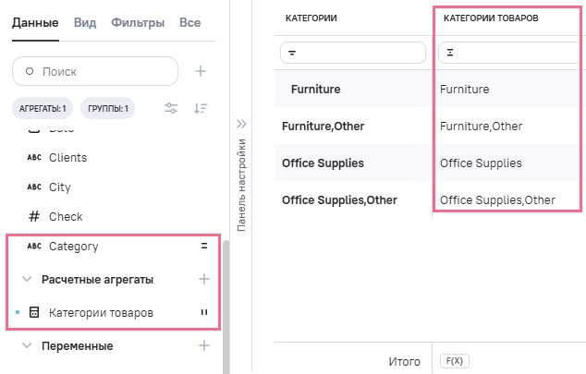Select the Clients field in the list
This screenshot has height=374, width=586.
click(x=67, y=158)
